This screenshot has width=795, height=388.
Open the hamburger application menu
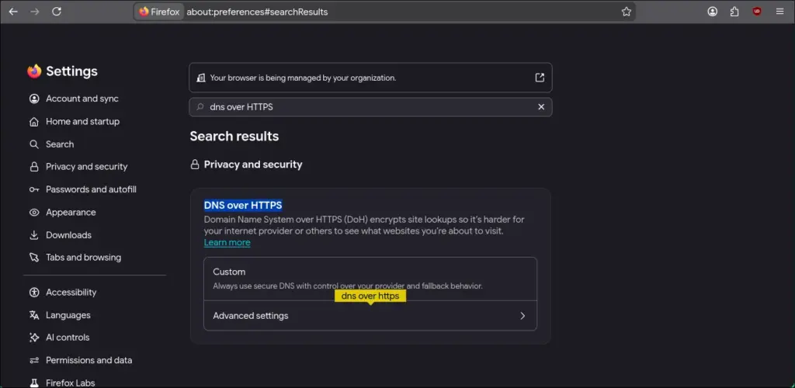(779, 12)
